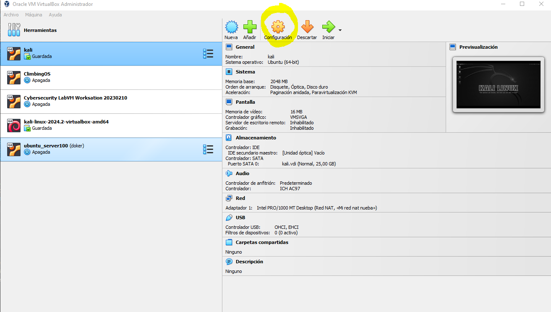Click ICH AC97 audio controller value
Image resolution: width=551 pixels, height=312 pixels.
[290, 189]
